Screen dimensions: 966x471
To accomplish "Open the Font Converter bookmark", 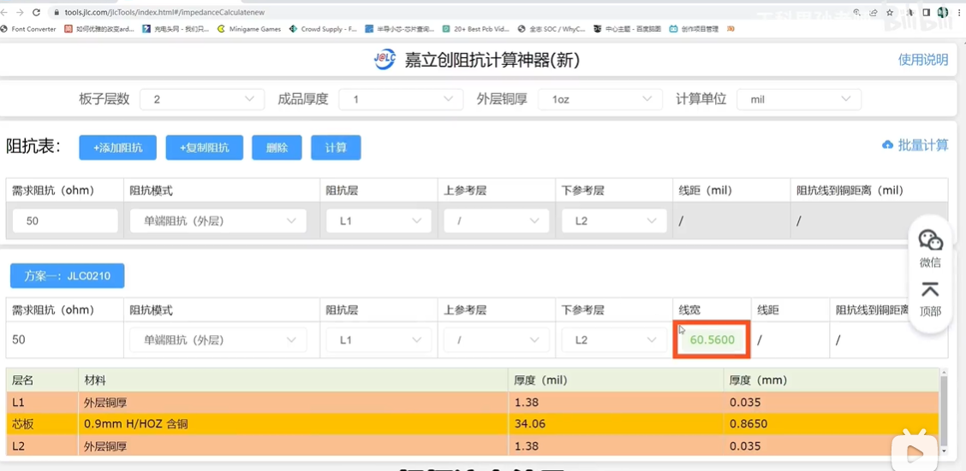I will (28, 29).
